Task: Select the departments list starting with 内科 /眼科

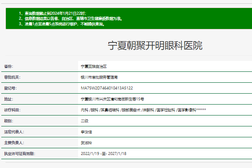Action: coord(143,110)
